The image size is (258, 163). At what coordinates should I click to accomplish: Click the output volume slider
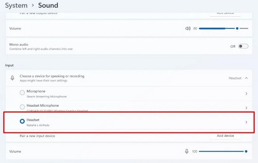coord(218,29)
